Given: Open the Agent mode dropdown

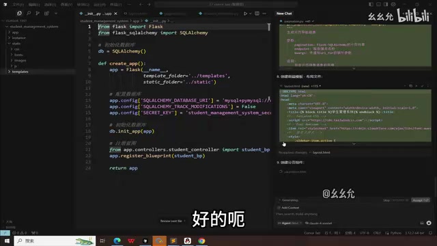Looking at the screenshot, I should pos(290,223).
